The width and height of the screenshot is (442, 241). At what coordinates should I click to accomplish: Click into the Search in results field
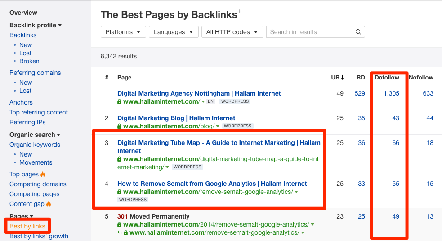click(309, 32)
